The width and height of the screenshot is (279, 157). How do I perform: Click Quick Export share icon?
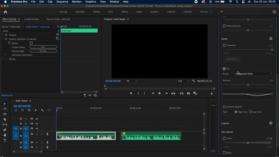(274, 12)
